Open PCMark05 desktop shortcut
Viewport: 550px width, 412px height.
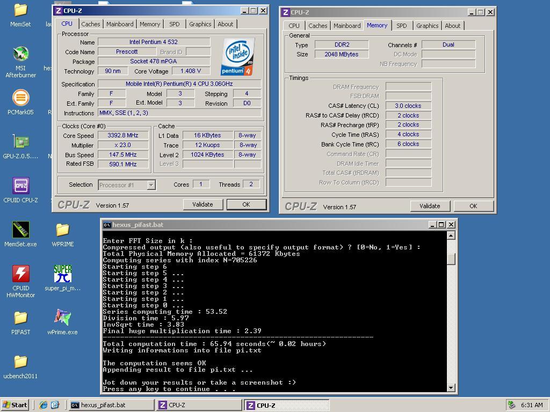[20, 102]
